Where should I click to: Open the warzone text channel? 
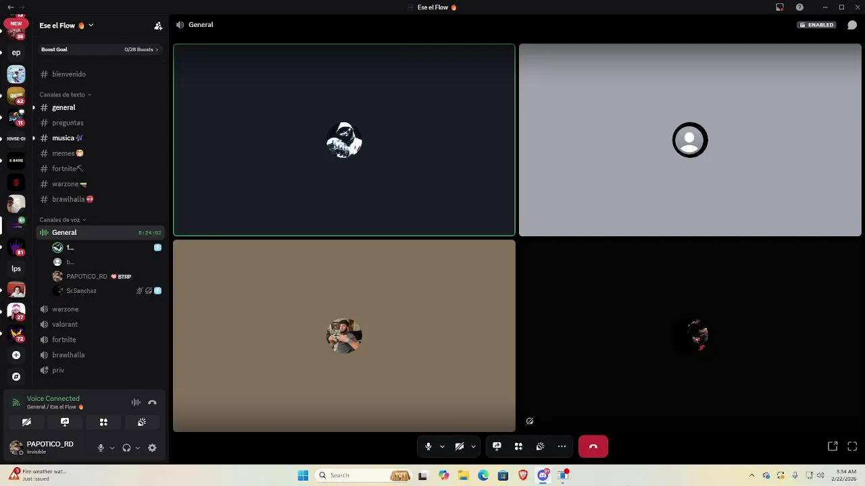click(100, 184)
